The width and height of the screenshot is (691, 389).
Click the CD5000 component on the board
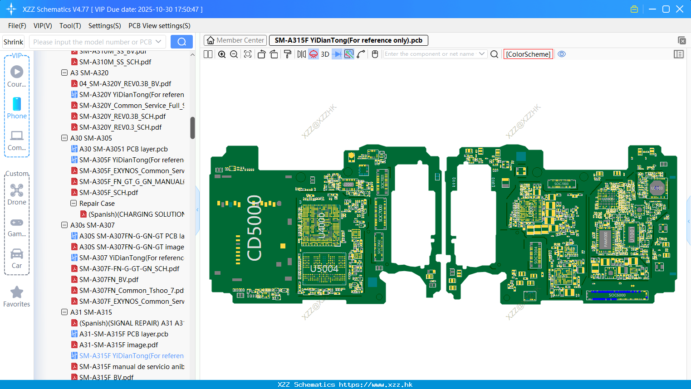tap(254, 229)
